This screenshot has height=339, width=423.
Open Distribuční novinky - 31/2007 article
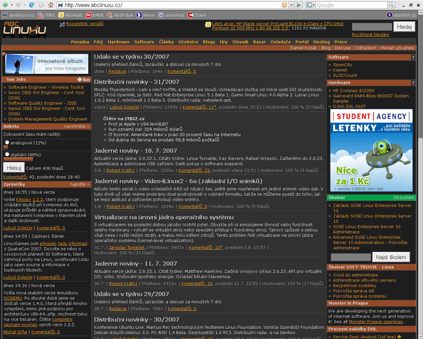(x=137, y=82)
